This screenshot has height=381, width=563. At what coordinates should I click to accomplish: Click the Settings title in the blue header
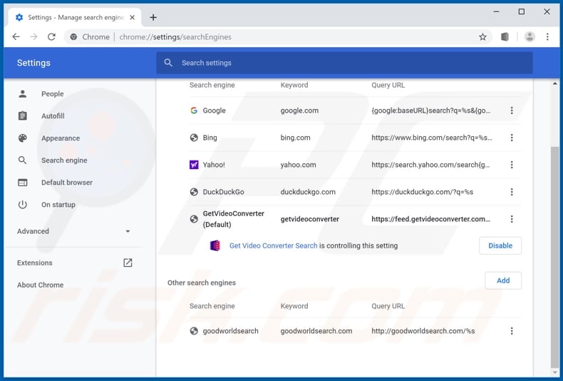coord(33,63)
